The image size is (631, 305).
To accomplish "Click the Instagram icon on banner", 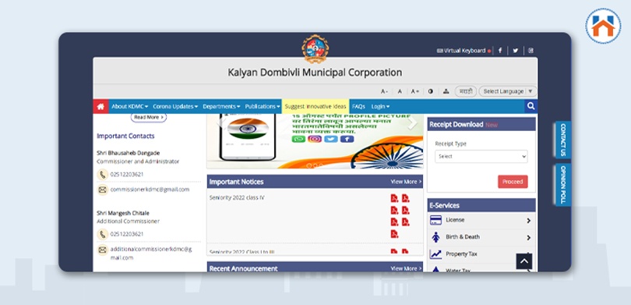I will [x=315, y=139].
